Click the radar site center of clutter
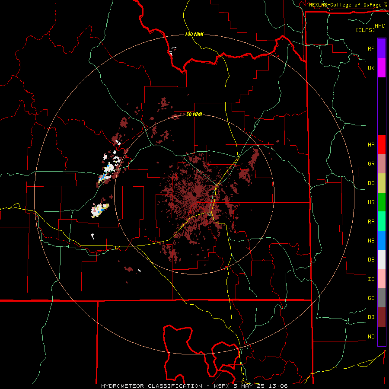Viewport: 389px width, 389px height. 195,194
